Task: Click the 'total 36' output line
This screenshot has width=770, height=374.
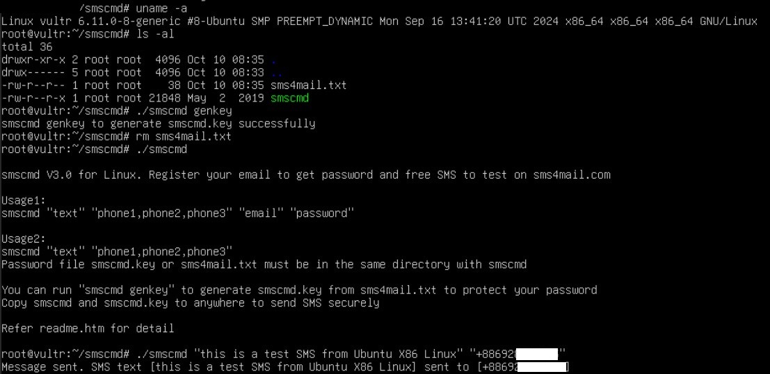Action: (27, 47)
